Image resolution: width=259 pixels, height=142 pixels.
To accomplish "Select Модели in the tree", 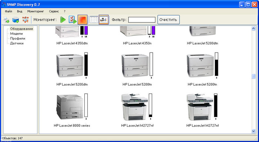I will (17, 33).
